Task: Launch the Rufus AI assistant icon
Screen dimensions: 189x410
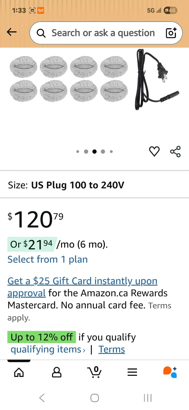Action: point(170,372)
